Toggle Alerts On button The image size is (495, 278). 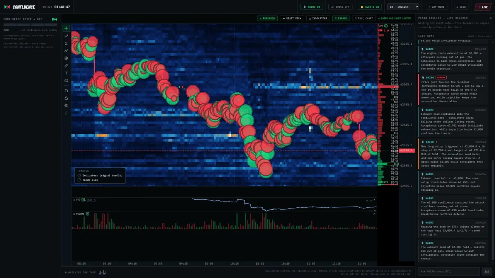pyautogui.click(x=370, y=7)
